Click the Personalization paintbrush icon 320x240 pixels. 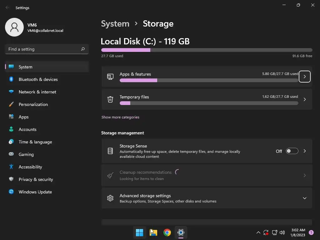(11, 104)
